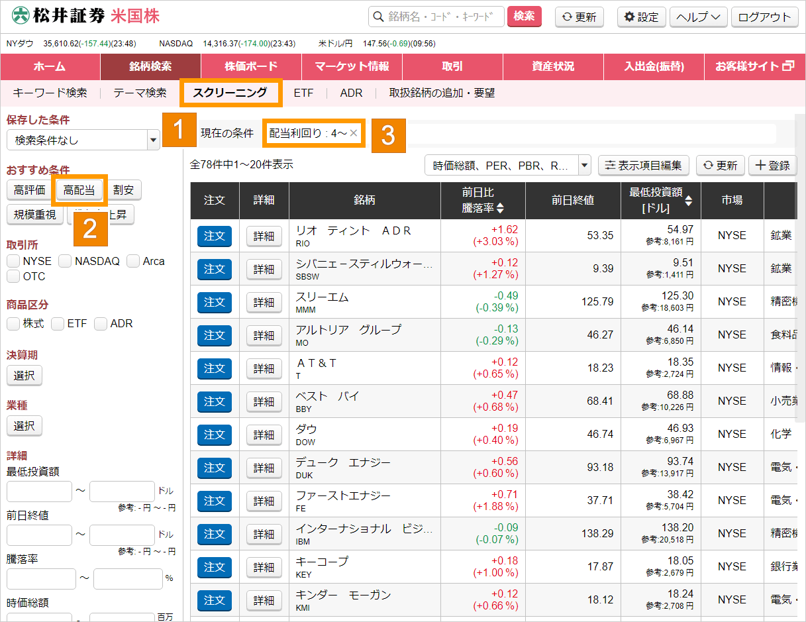Go to the ホーム tab
Screen dimensions: 806x622
tap(50, 66)
